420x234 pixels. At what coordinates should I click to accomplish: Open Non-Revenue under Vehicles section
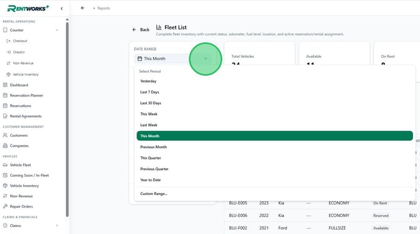pos(21,196)
